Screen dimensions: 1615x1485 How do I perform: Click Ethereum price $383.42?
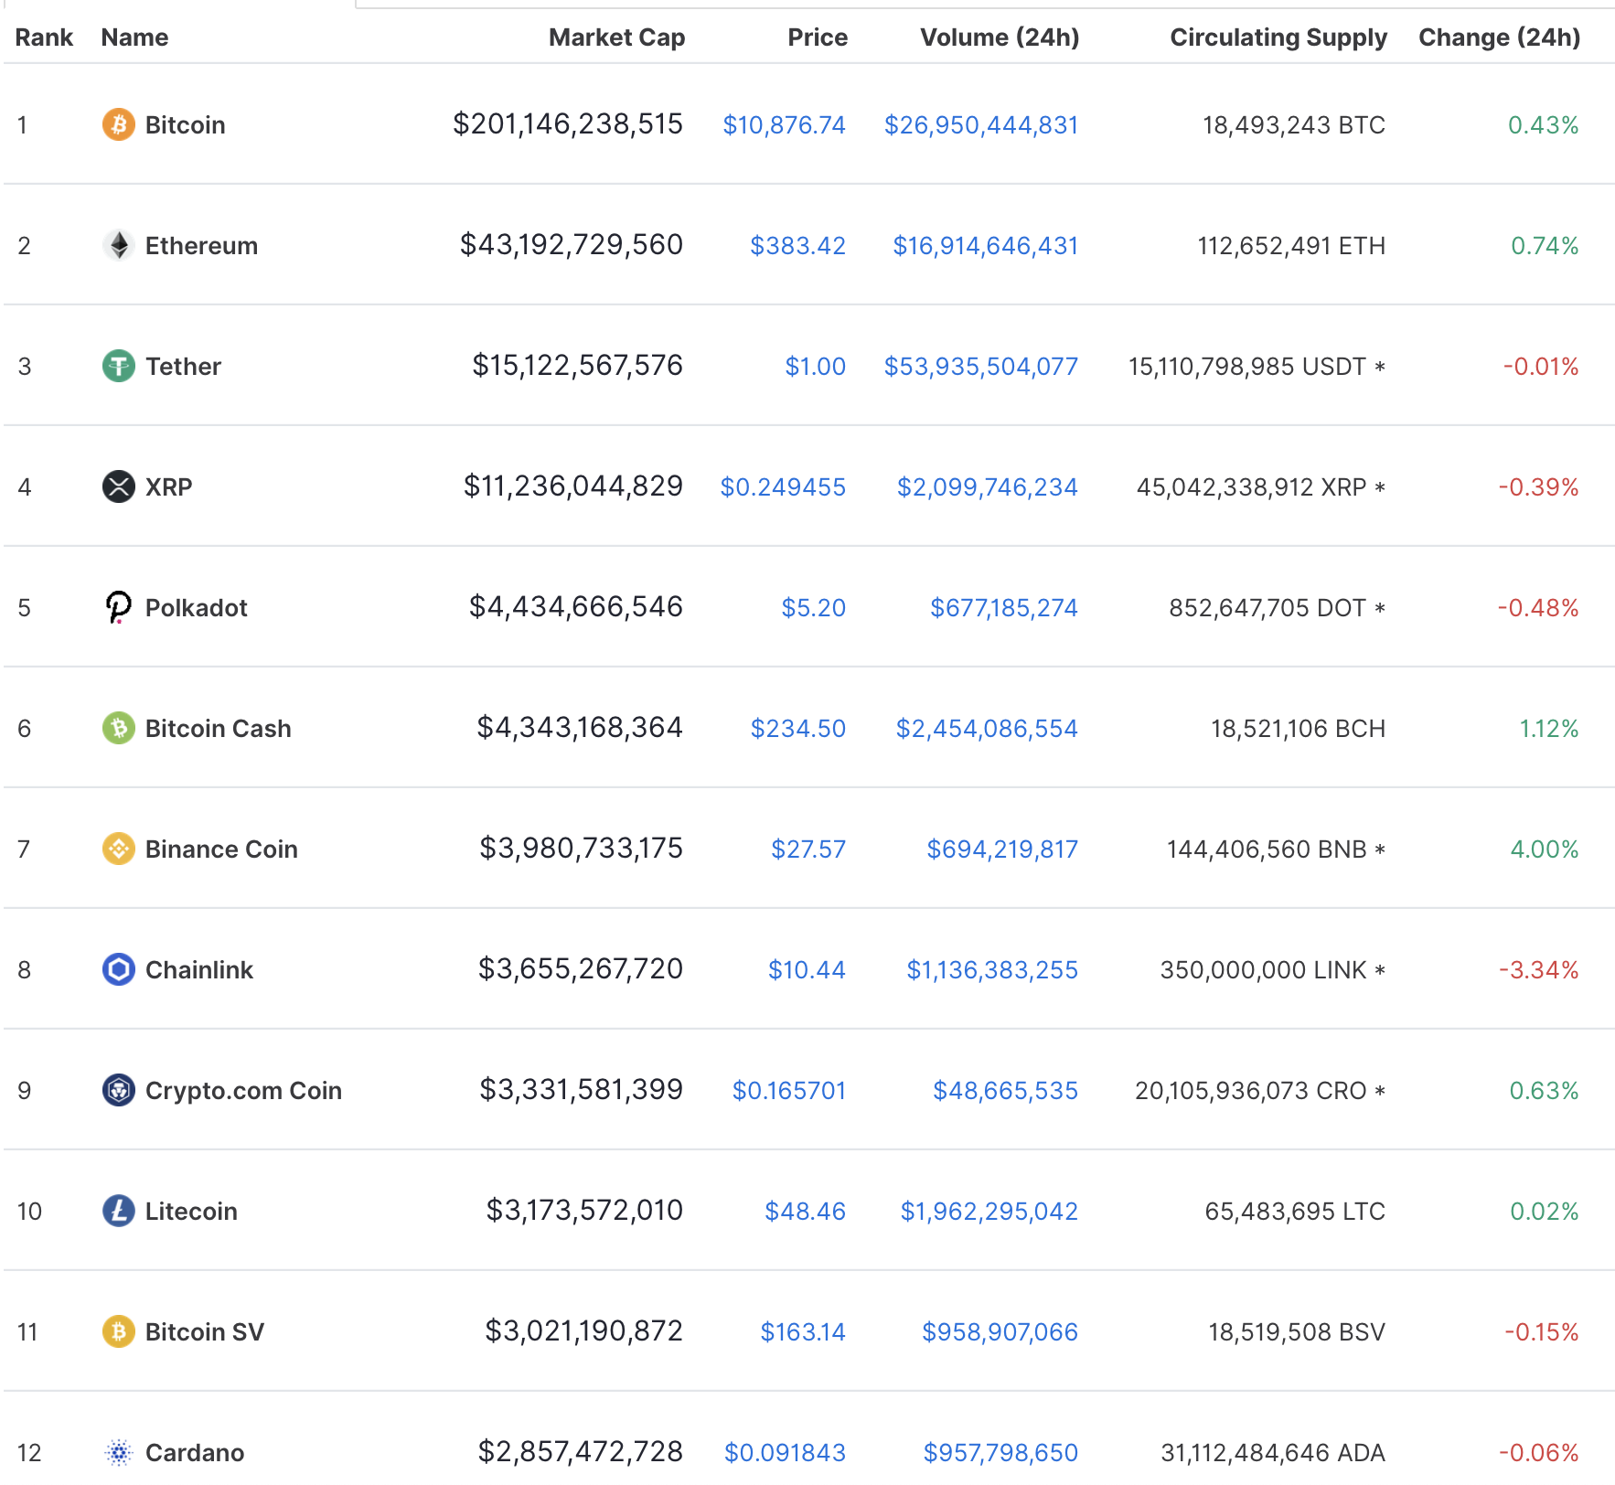click(797, 246)
